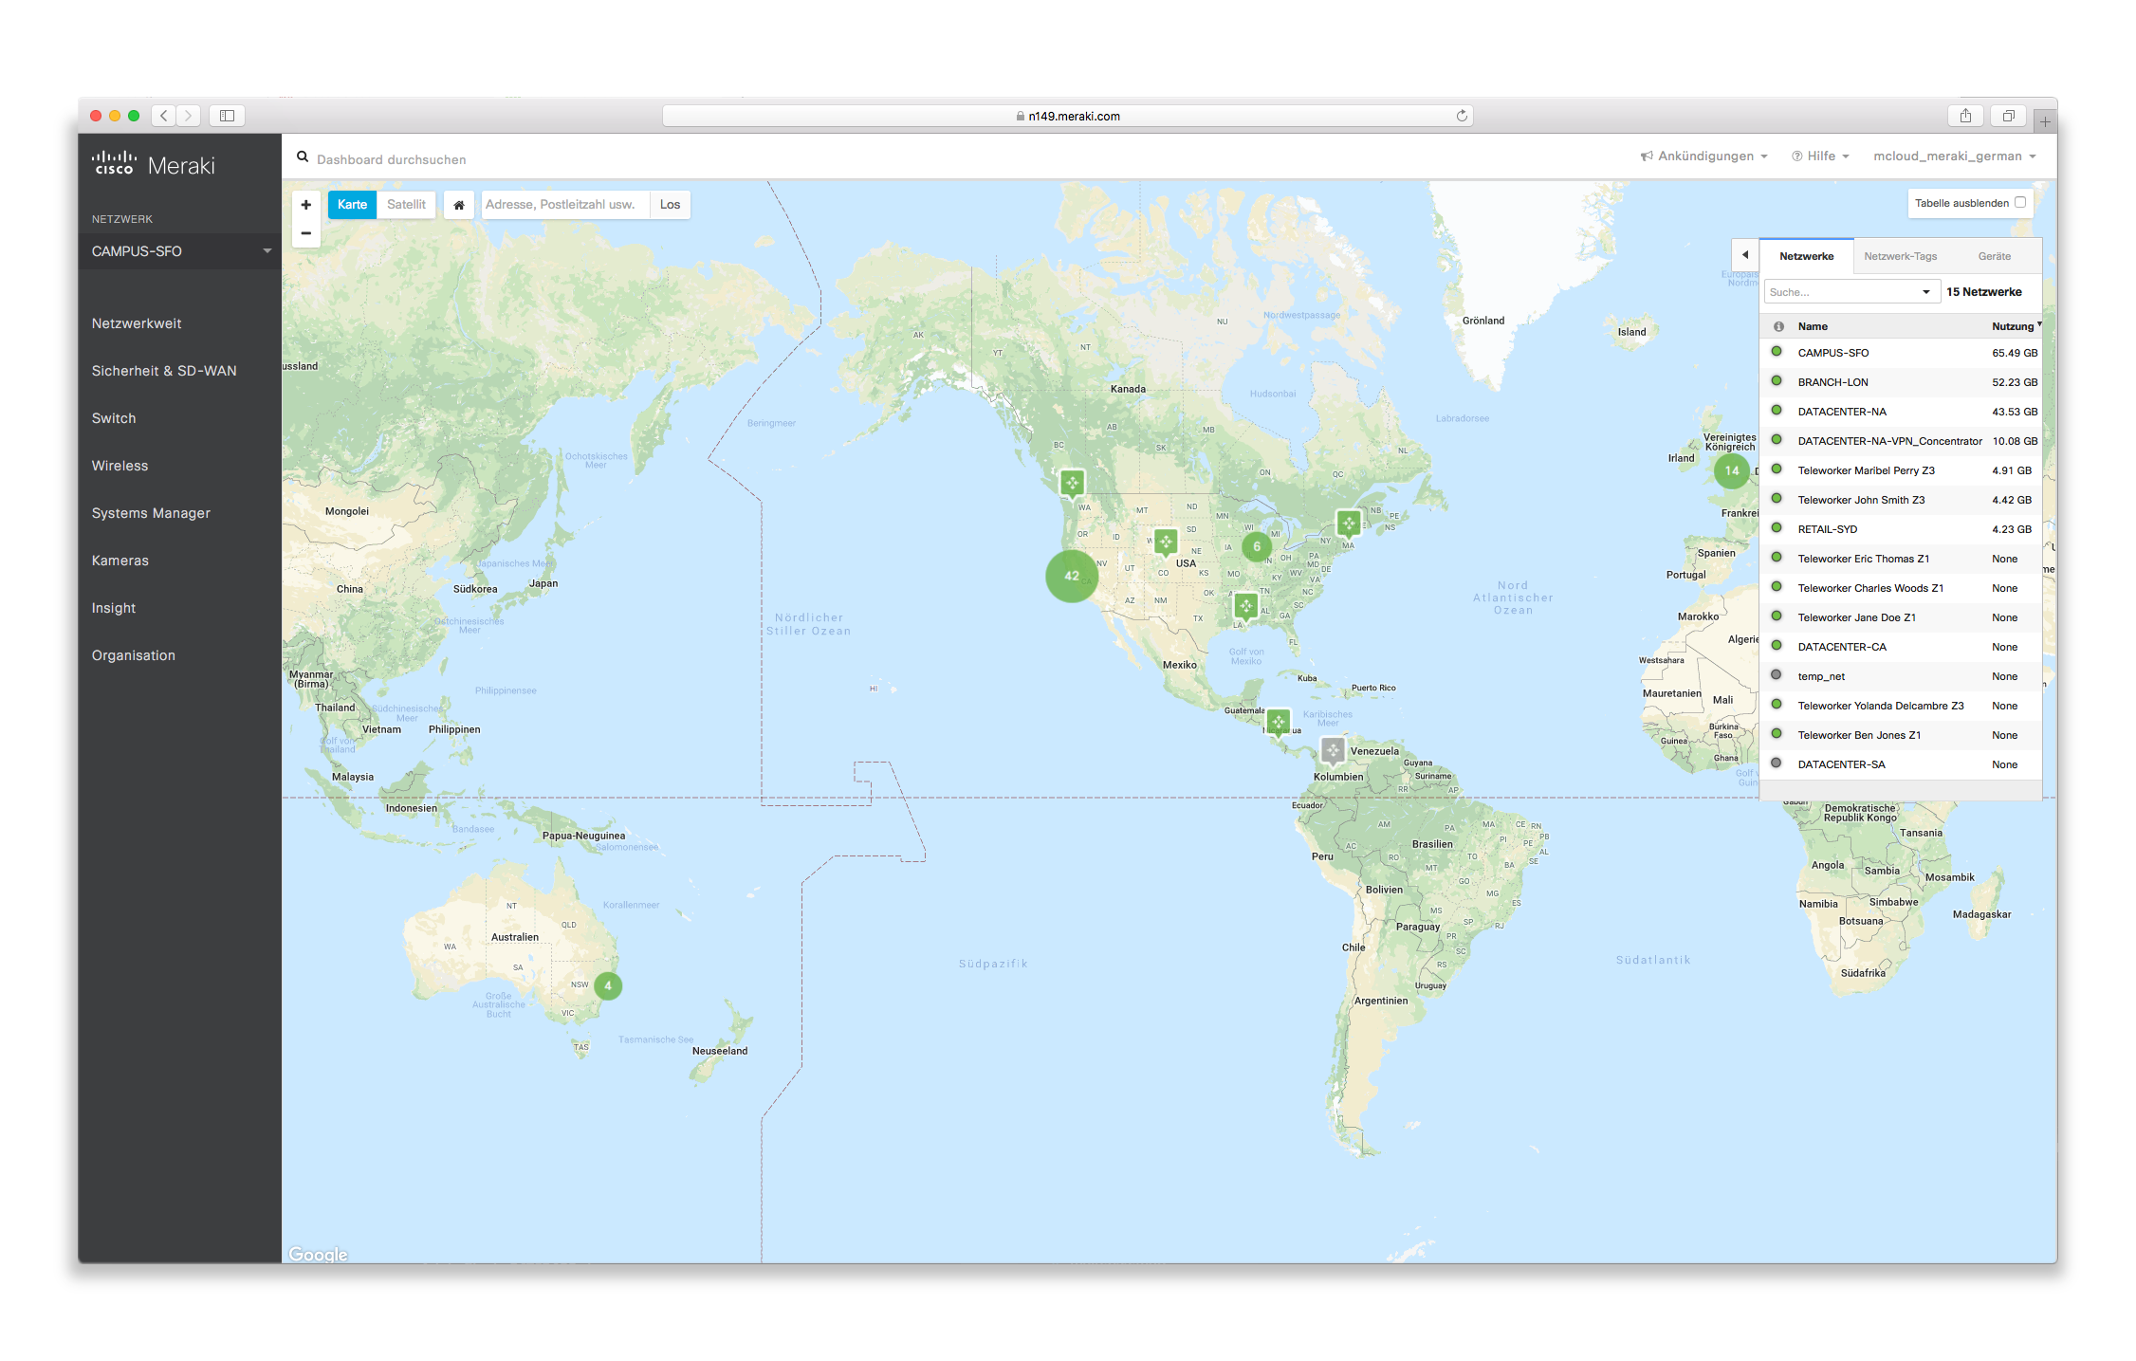Screen dimensions: 2136x1361
Task: Select the green marker in Wyoming area
Action: point(1166,542)
